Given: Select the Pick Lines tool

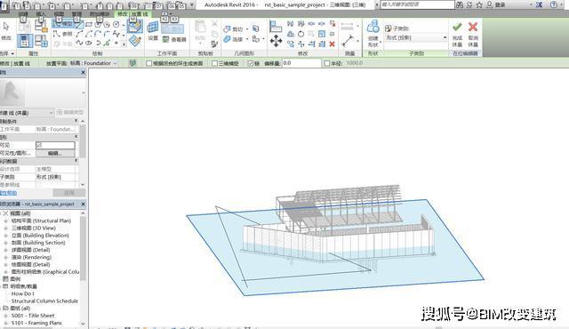Looking at the screenshot, I should (107, 44).
